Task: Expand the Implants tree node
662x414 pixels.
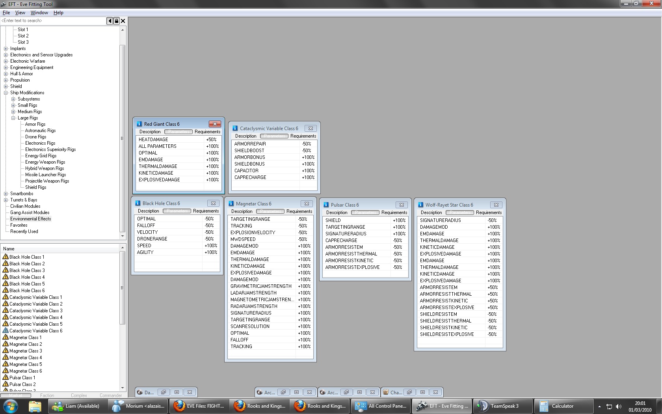Action: (6, 48)
